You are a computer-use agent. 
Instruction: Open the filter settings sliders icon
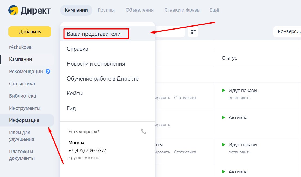point(193,32)
